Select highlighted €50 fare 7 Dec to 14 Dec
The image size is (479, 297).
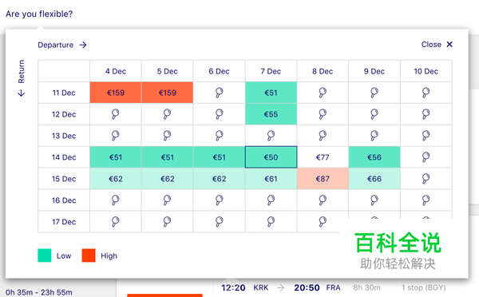[271, 157]
